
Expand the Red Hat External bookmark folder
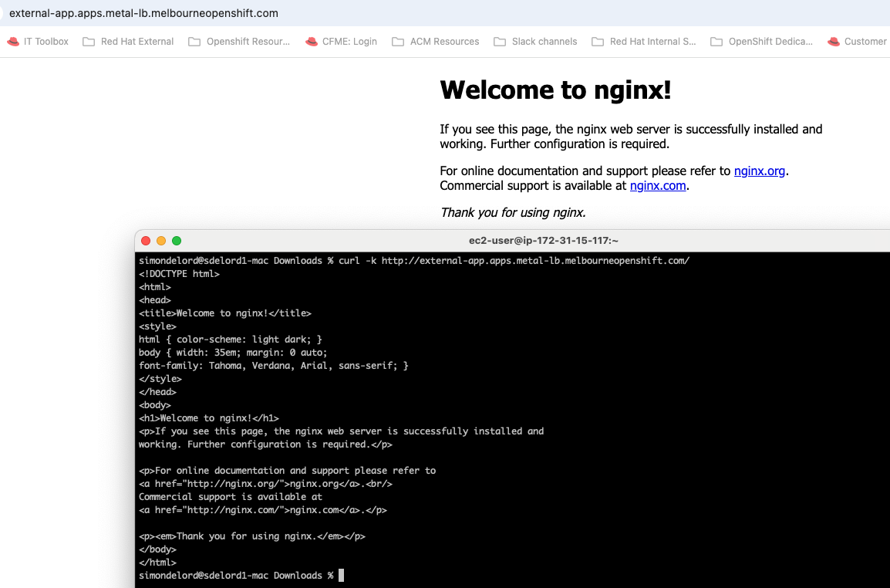[x=128, y=42]
